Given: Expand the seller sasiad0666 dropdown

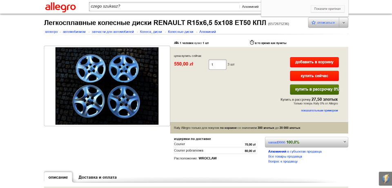Looking at the screenshot, I should (306, 142).
